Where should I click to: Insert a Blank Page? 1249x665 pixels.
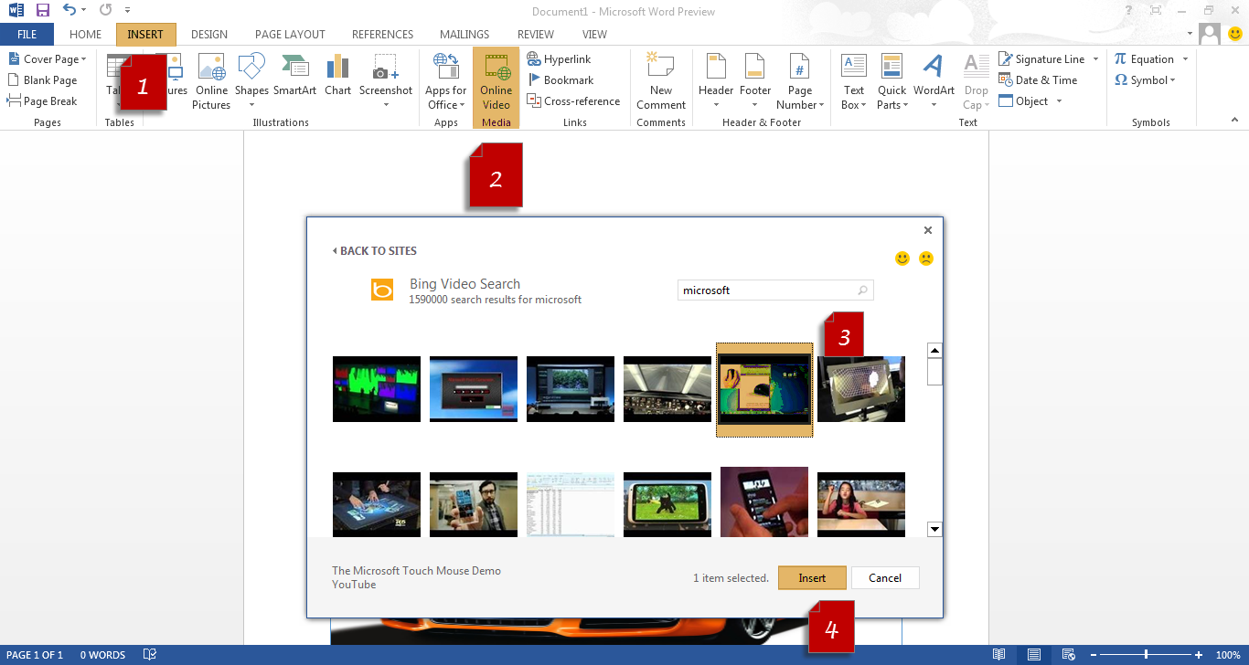coord(43,80)
